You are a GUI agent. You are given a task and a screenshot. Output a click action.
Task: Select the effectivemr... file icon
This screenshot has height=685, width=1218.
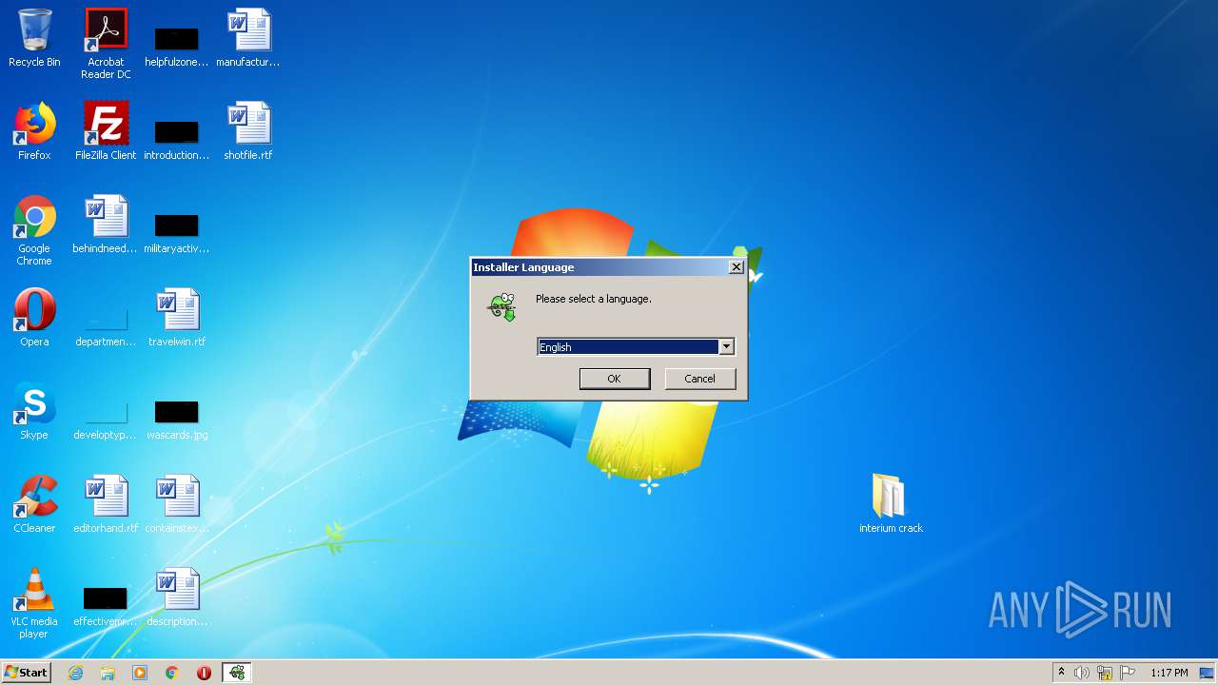pos(106,607)
